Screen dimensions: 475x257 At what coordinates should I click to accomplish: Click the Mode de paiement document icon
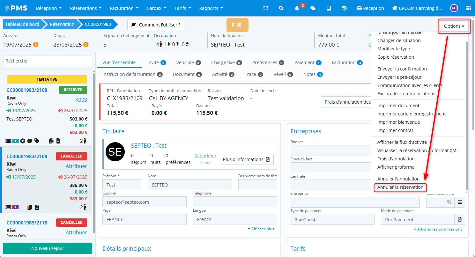coord(460,219)
